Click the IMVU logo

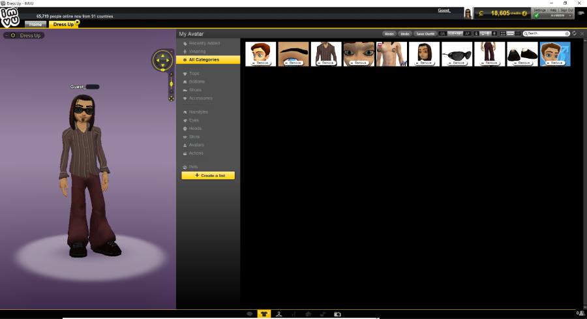tap(9, 18)
